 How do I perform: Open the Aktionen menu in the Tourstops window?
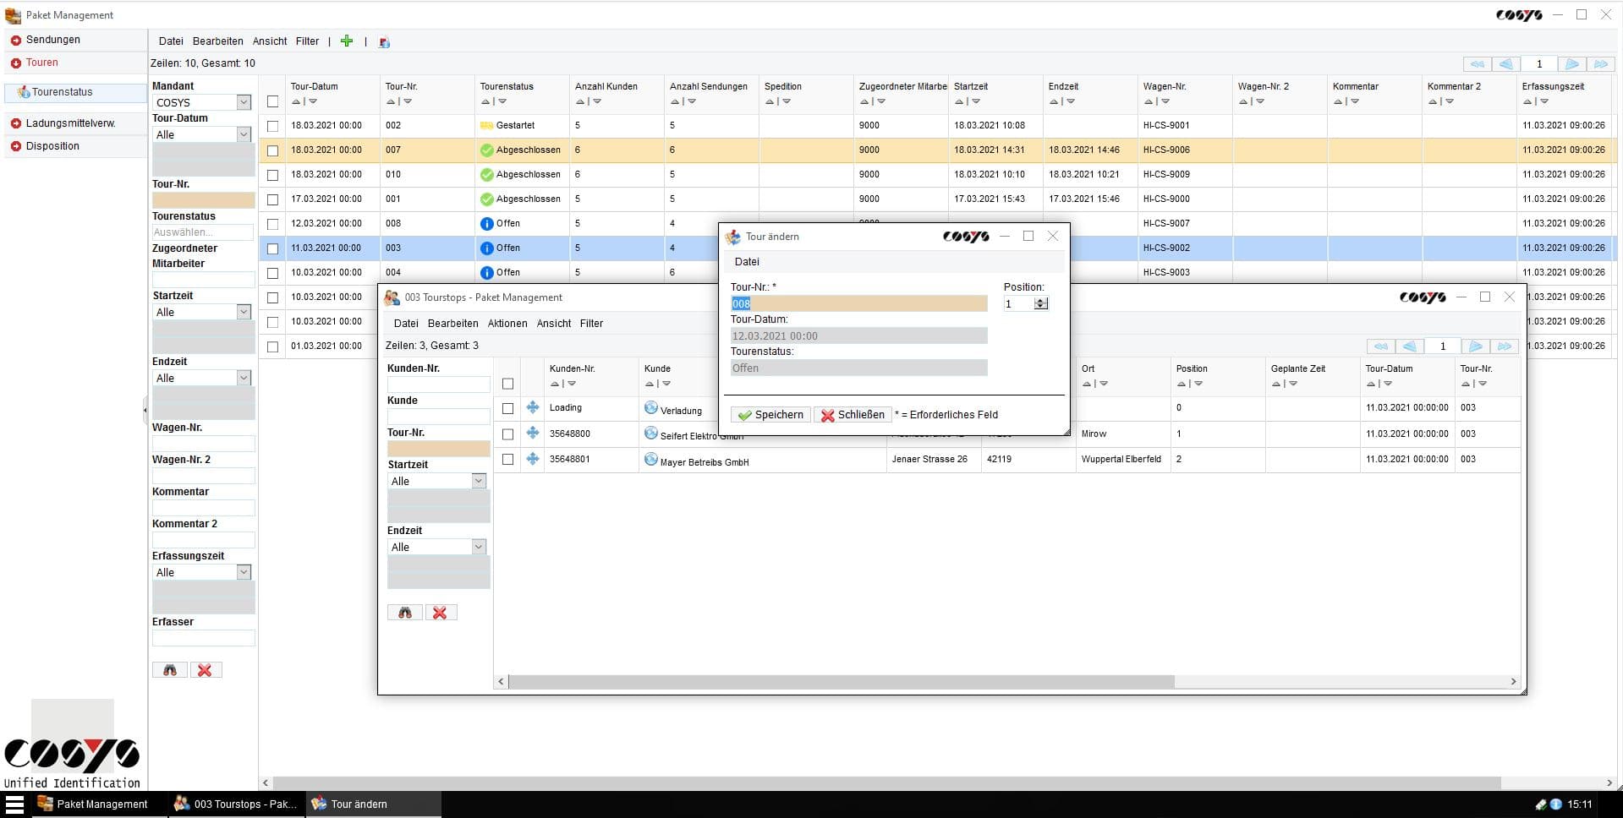pyautogui.click(x=507, y=323)
